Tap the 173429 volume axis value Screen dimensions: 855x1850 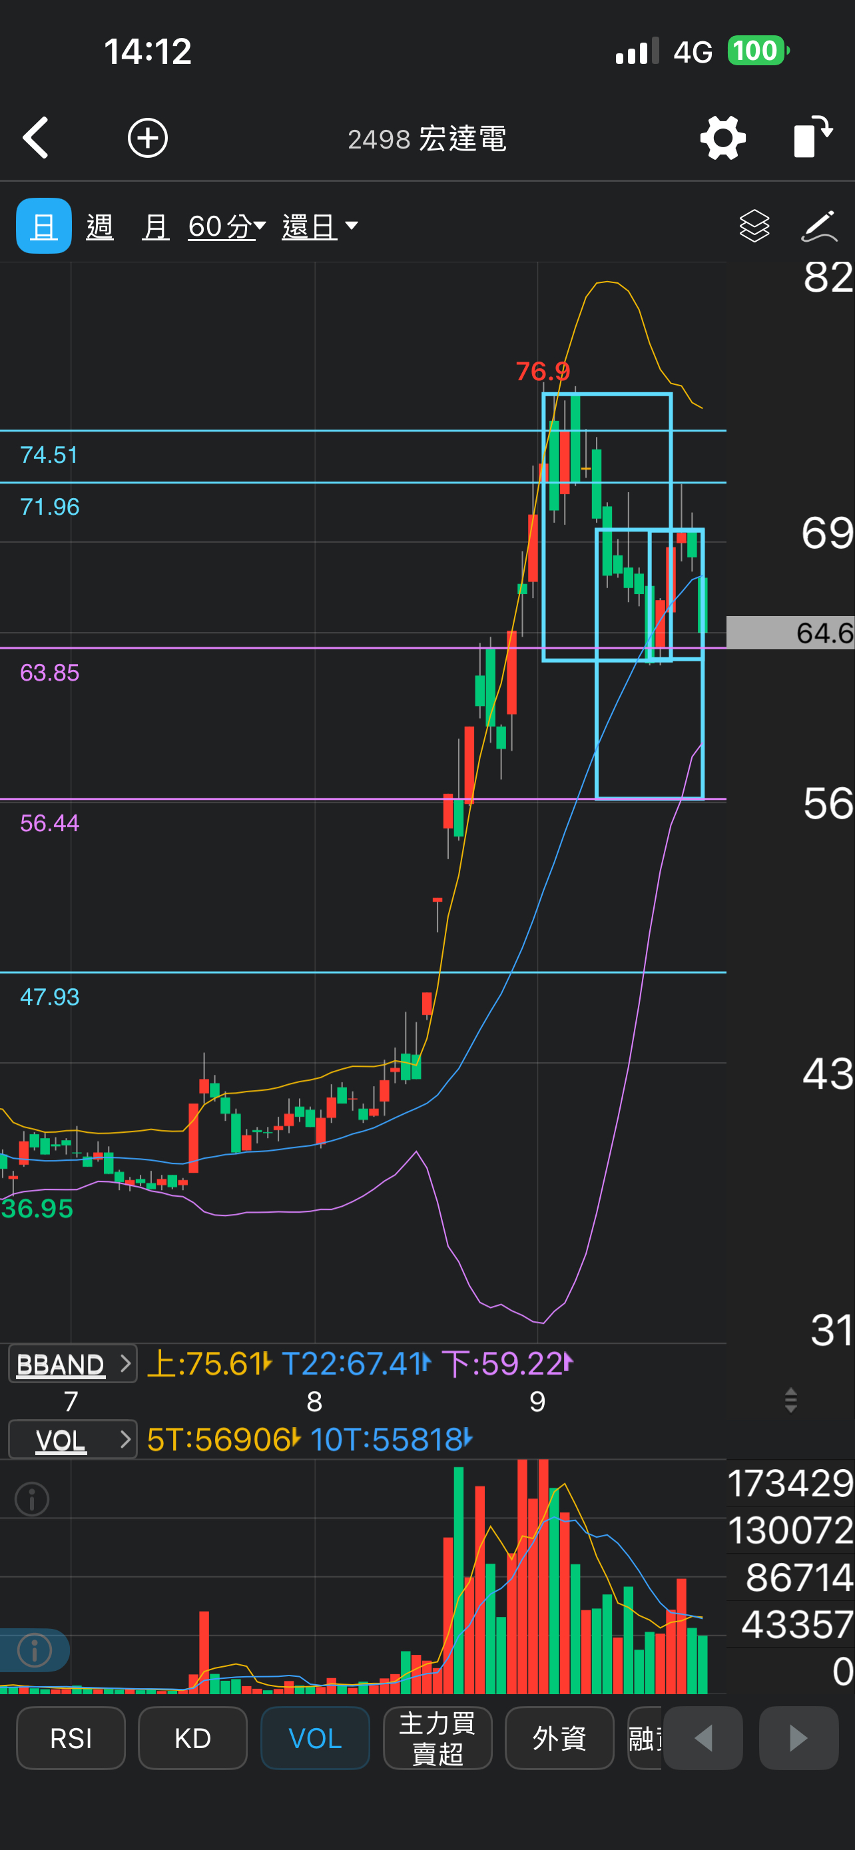790,1483
